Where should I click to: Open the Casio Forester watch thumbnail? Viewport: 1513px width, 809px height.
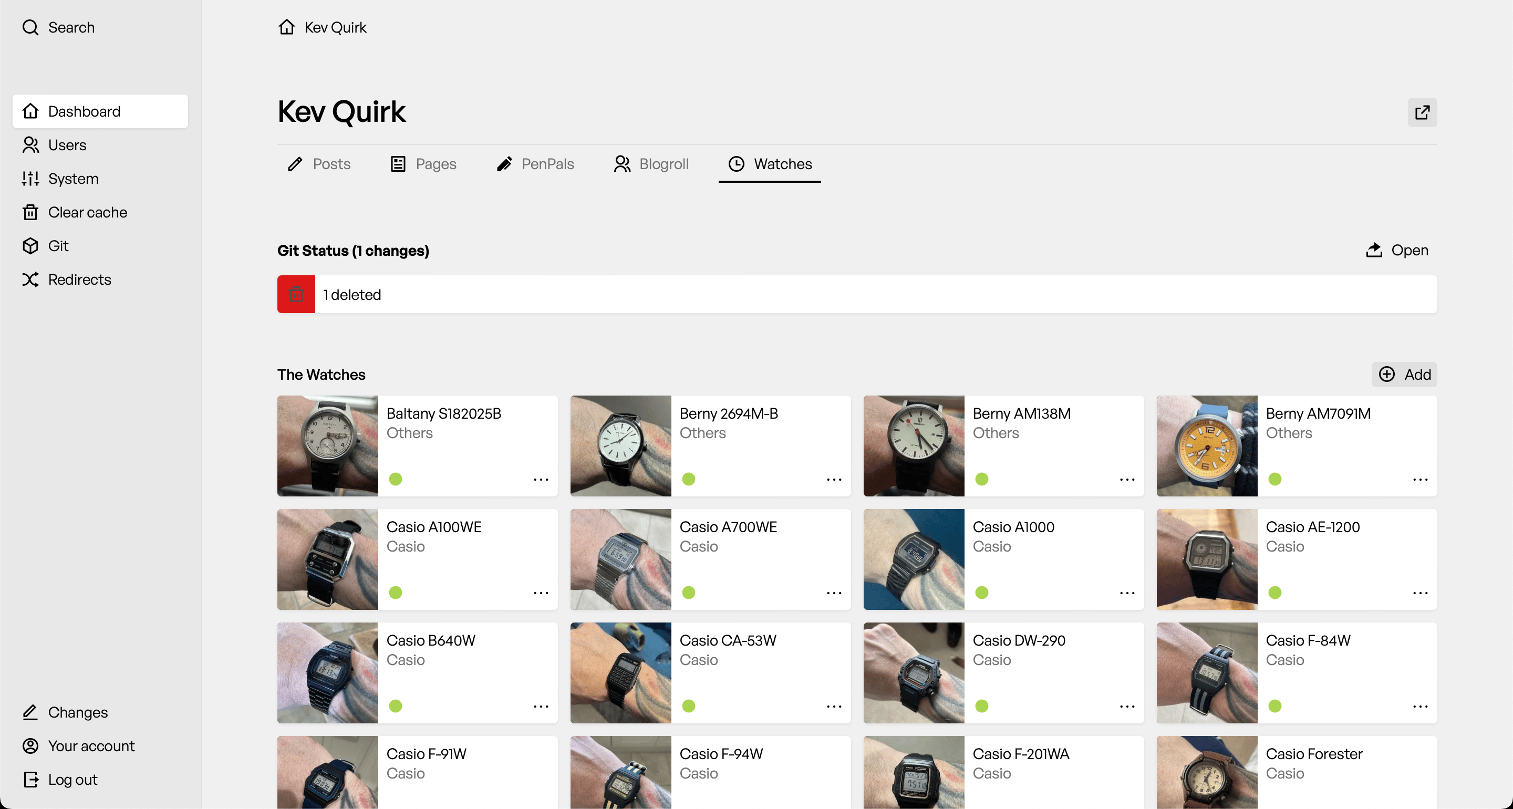[x=1207, y=773]
